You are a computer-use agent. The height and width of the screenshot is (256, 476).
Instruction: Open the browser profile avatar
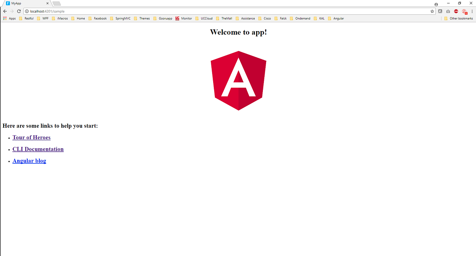(436, 4)
